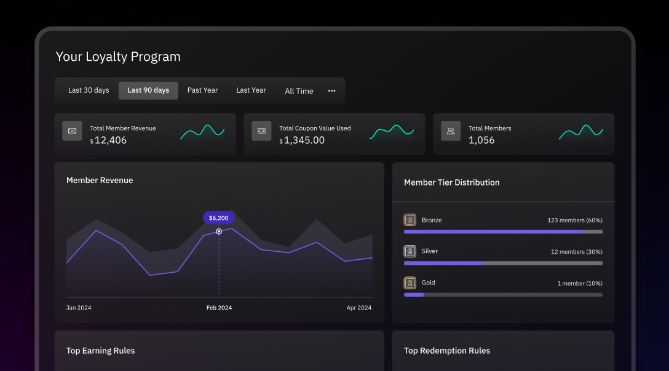Image resolution: width=669 pixels, height=371 pixels.
Task: Click the Member Revenue chart title
Action: (x=100, y=181)
